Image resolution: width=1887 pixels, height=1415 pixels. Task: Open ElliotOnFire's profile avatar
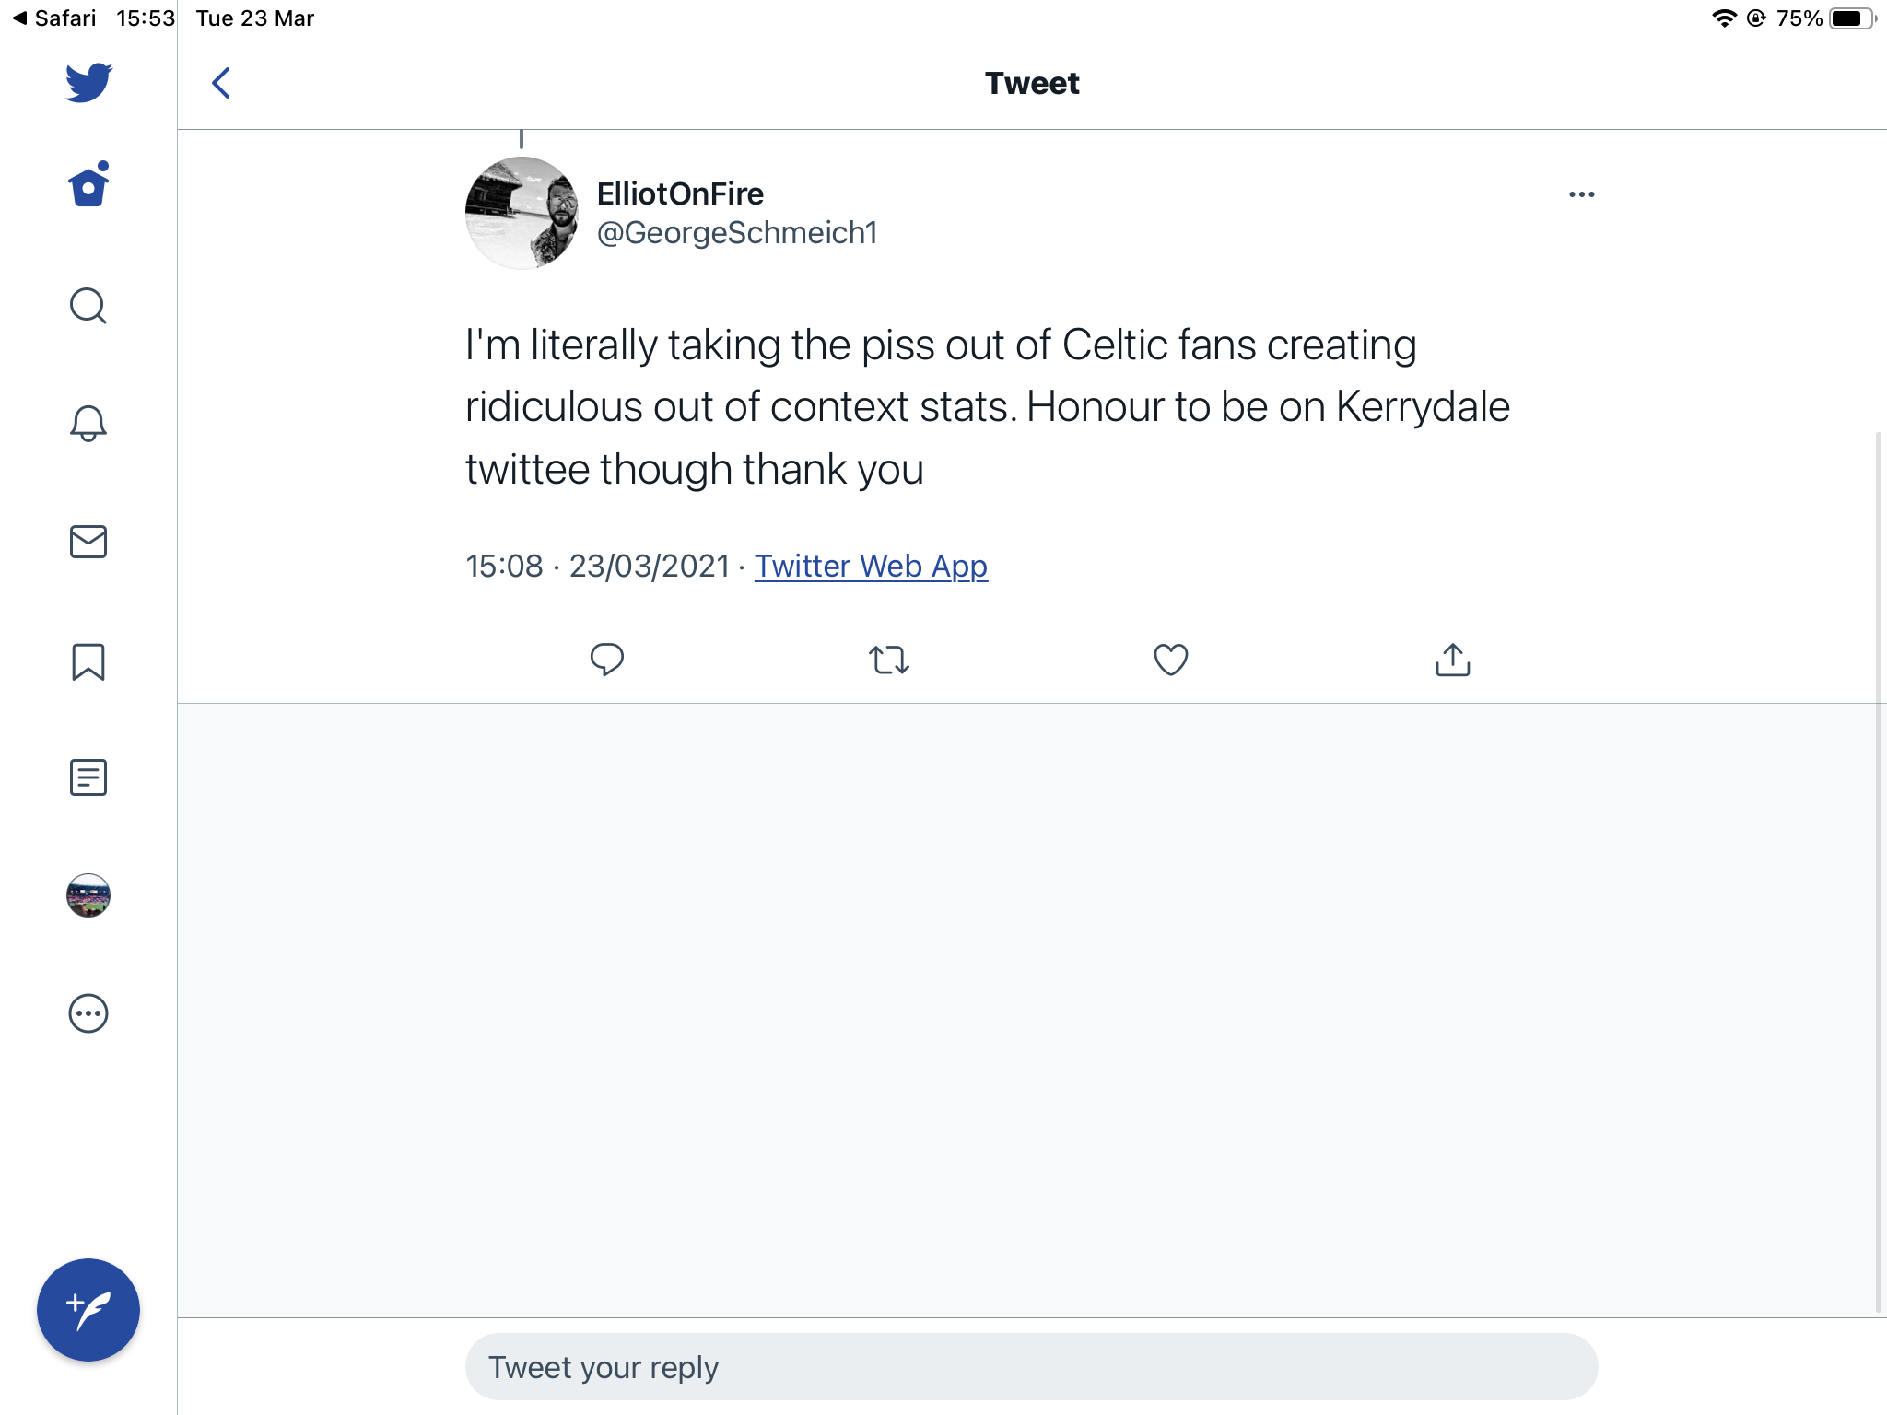522,213
